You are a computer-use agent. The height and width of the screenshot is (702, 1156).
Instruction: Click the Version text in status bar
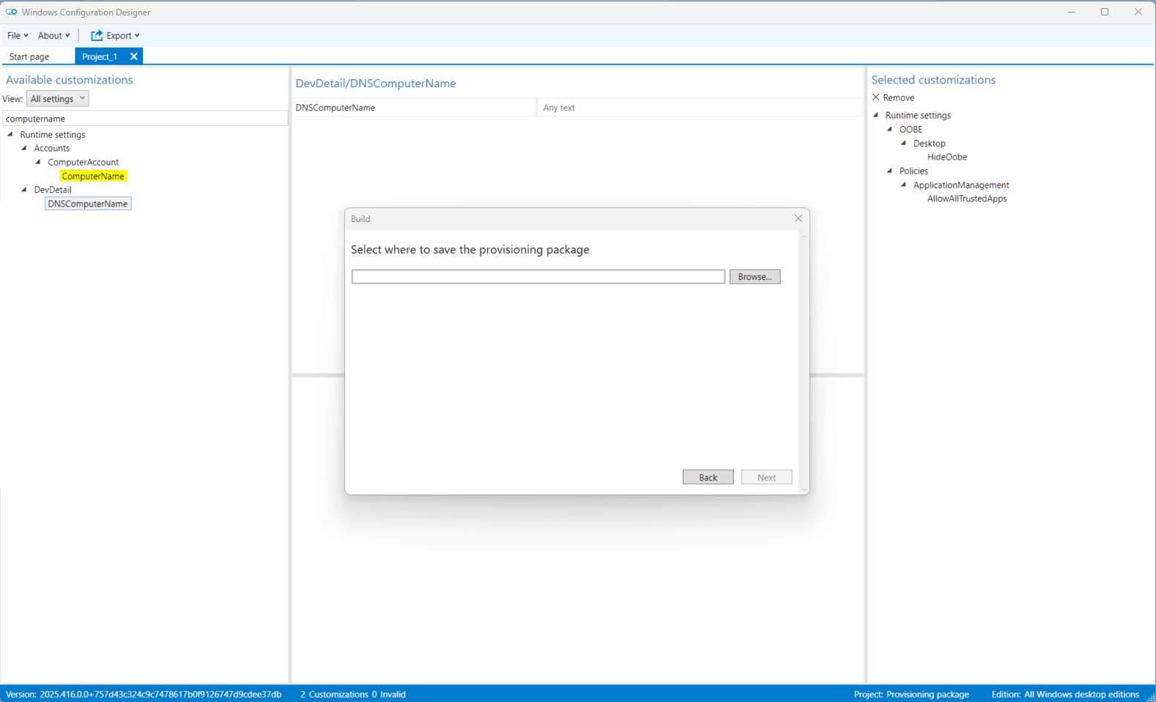[x=144, y=694]
